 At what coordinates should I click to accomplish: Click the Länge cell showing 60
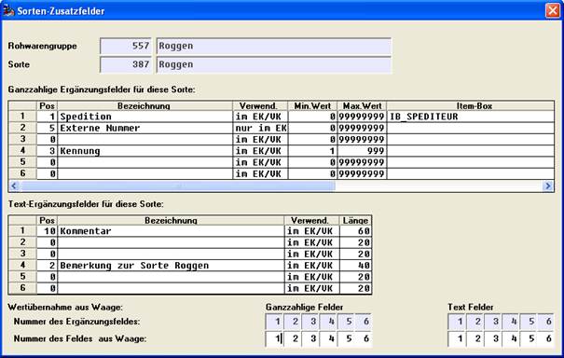[355, 231]
